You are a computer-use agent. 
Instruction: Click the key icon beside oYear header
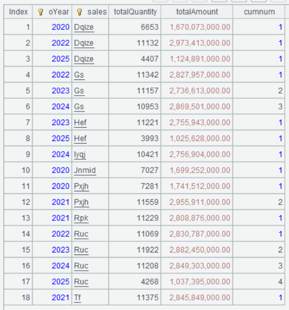41,12
